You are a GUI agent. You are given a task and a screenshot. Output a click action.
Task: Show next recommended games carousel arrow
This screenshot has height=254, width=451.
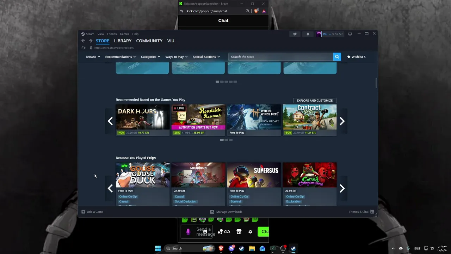click(x=342, y=121)
